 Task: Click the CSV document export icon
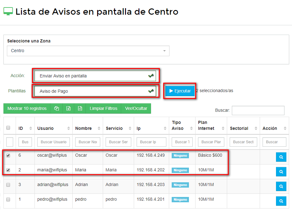(80, 109)
